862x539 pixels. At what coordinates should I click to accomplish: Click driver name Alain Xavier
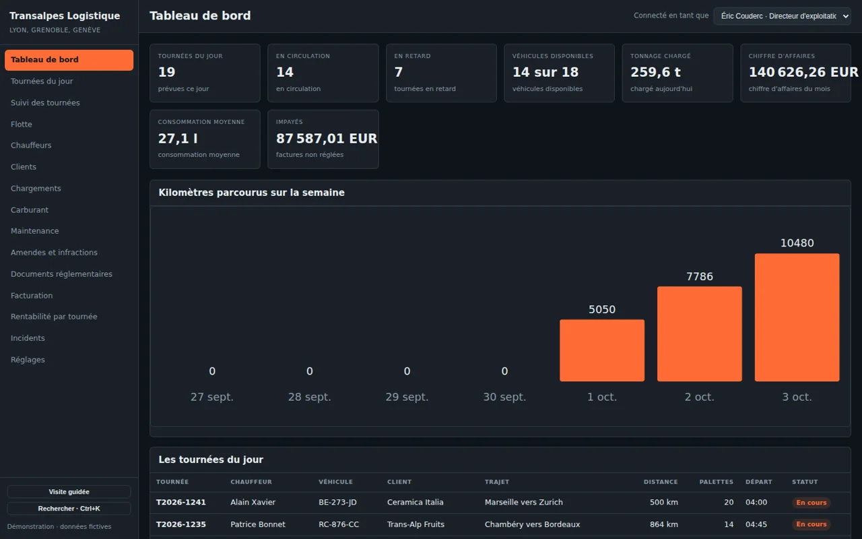[x=253, y=503]
